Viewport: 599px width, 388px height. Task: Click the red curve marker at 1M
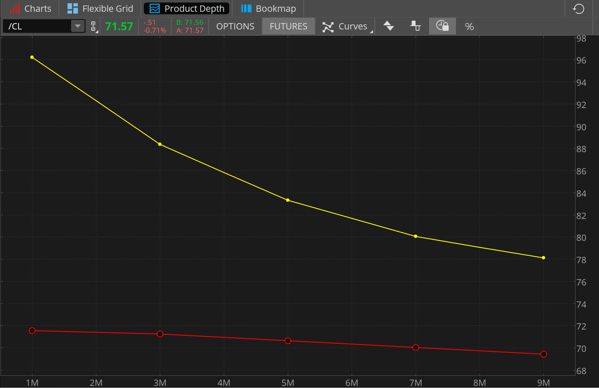(32, 331)
